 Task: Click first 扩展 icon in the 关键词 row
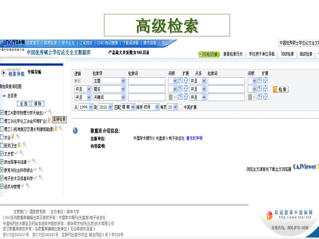pyautogui.click(x=186, y=97)
